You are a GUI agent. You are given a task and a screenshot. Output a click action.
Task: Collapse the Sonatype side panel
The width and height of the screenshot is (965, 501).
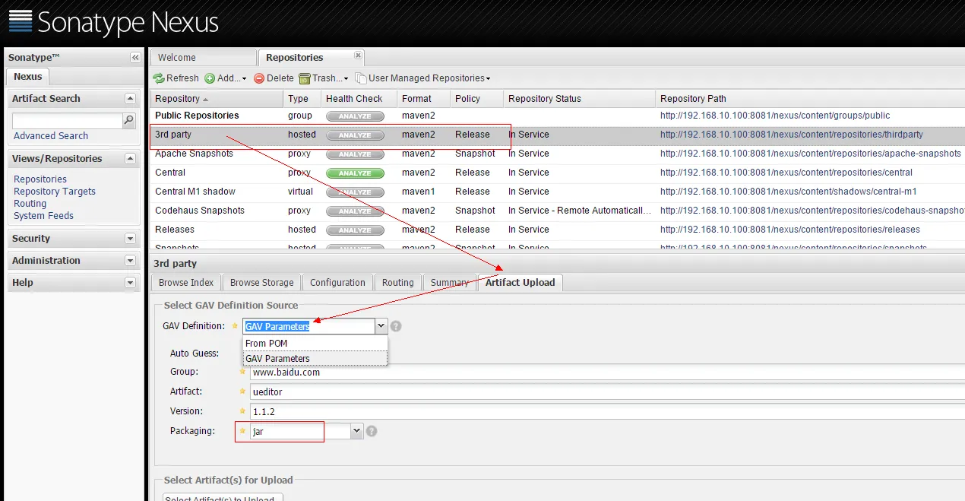135,58
